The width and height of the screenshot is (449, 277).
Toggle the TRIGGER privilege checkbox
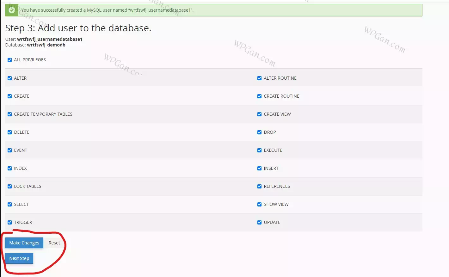pos(9,222)
